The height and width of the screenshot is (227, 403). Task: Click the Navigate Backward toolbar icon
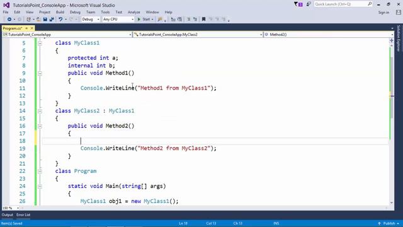9,20
